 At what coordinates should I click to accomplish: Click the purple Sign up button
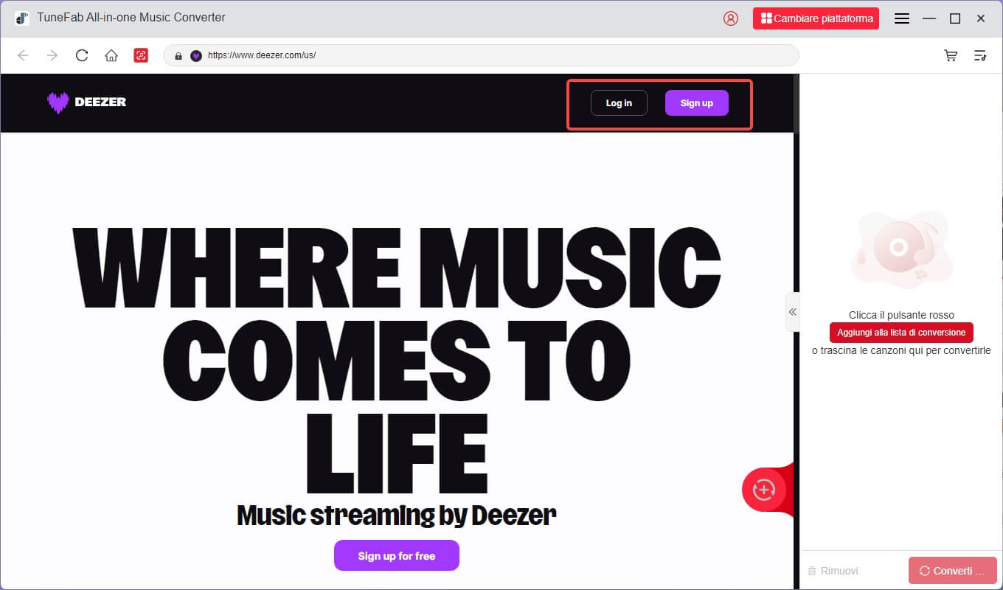(x=696, y=103)
